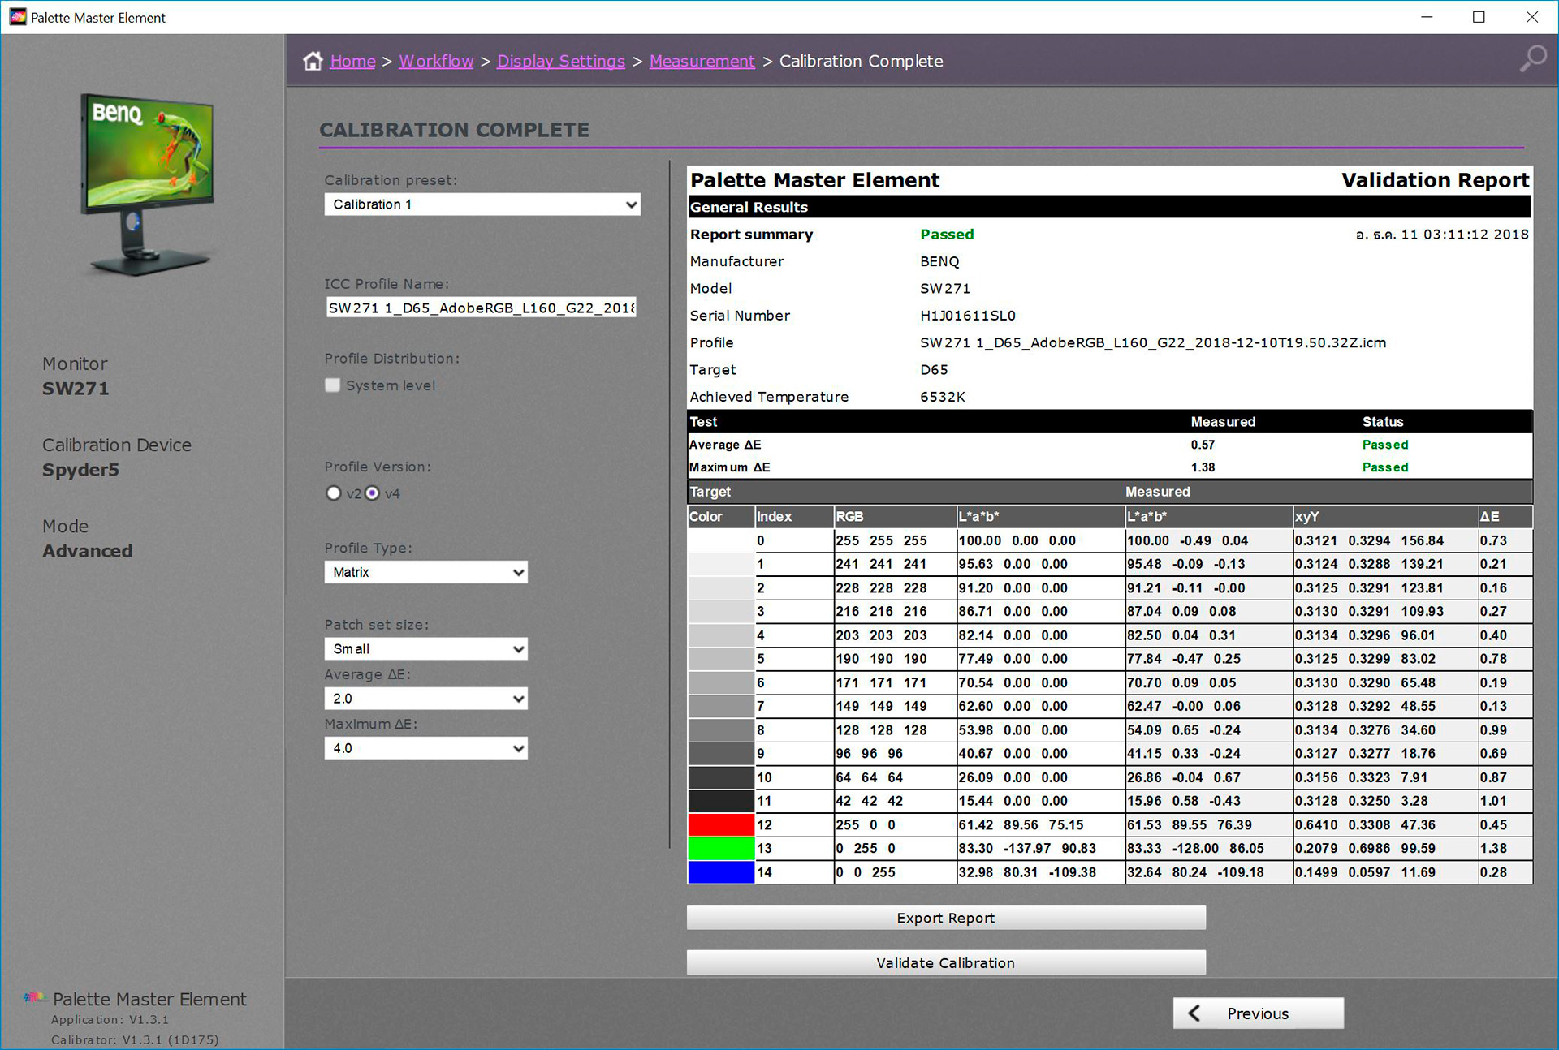The image size is (1559, 1050).
Task: Select v4 profile version radio
Action: 372,493
